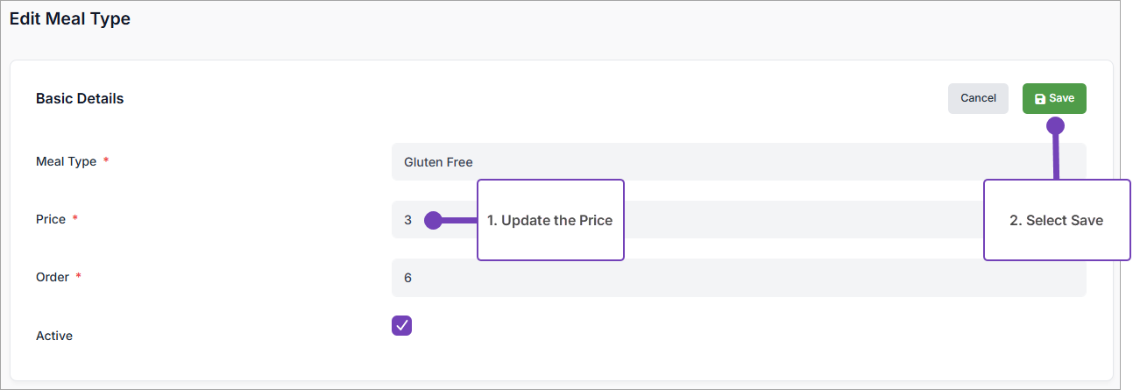
Task: Click into the Price input field
Action: (789, 220)
